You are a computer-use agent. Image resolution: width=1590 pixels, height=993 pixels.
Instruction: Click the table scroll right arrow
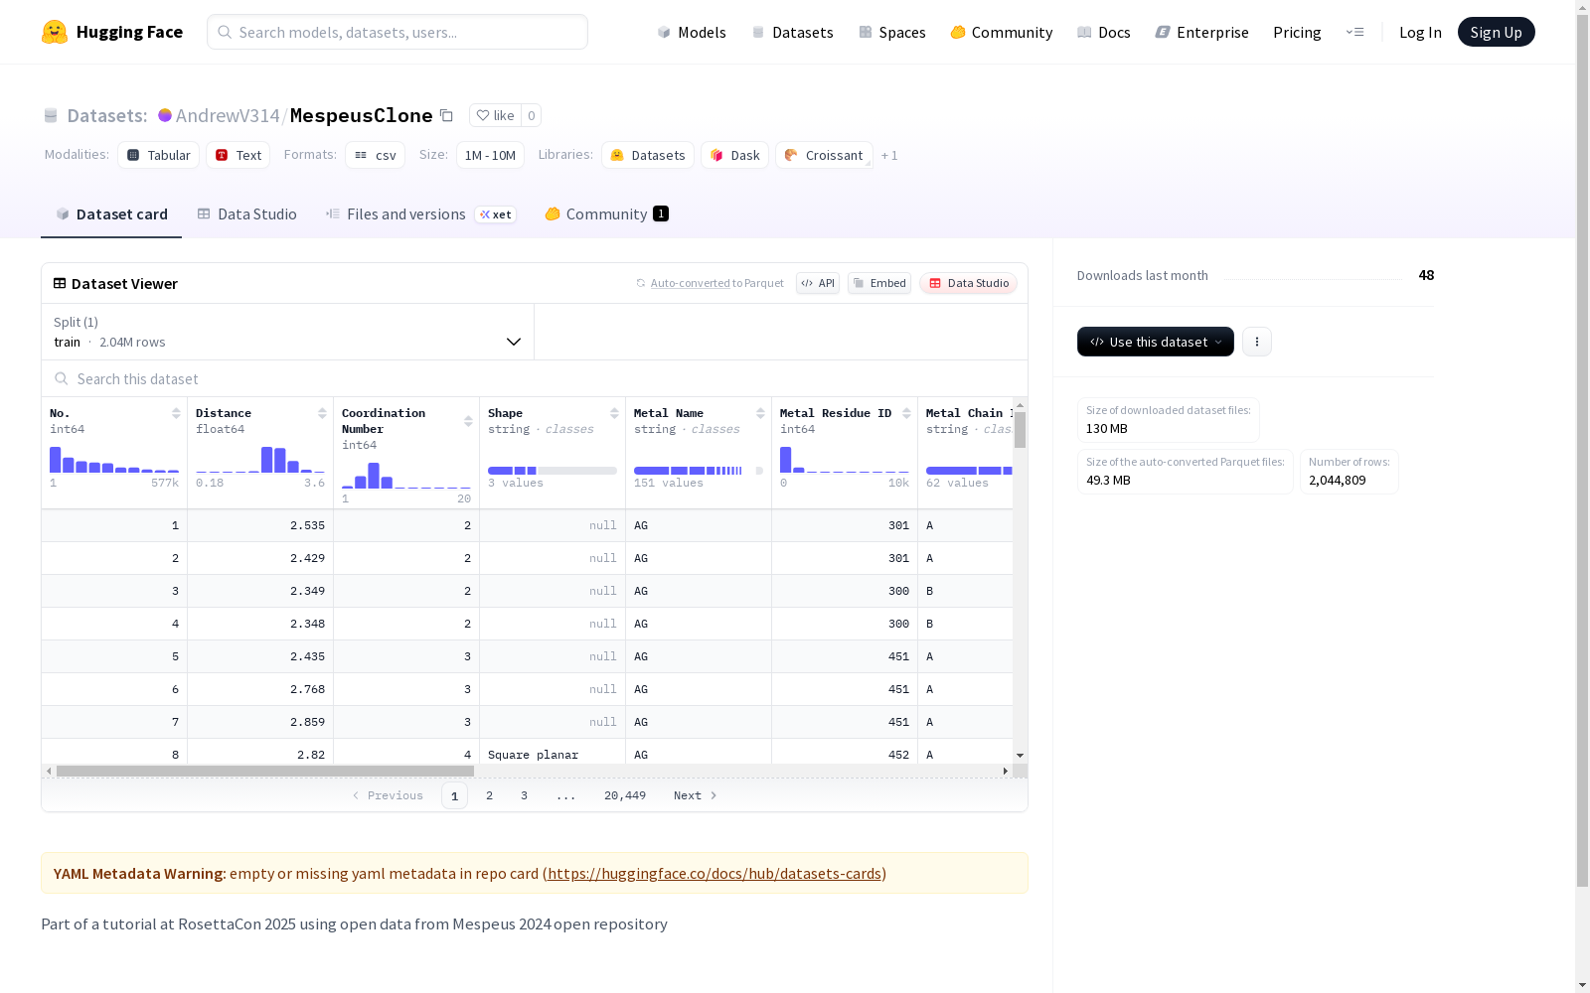[1005, 771]
